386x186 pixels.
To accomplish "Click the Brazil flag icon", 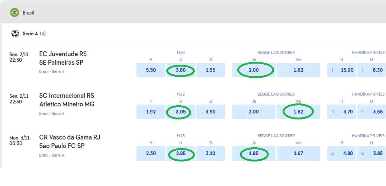I will point(15,13).
